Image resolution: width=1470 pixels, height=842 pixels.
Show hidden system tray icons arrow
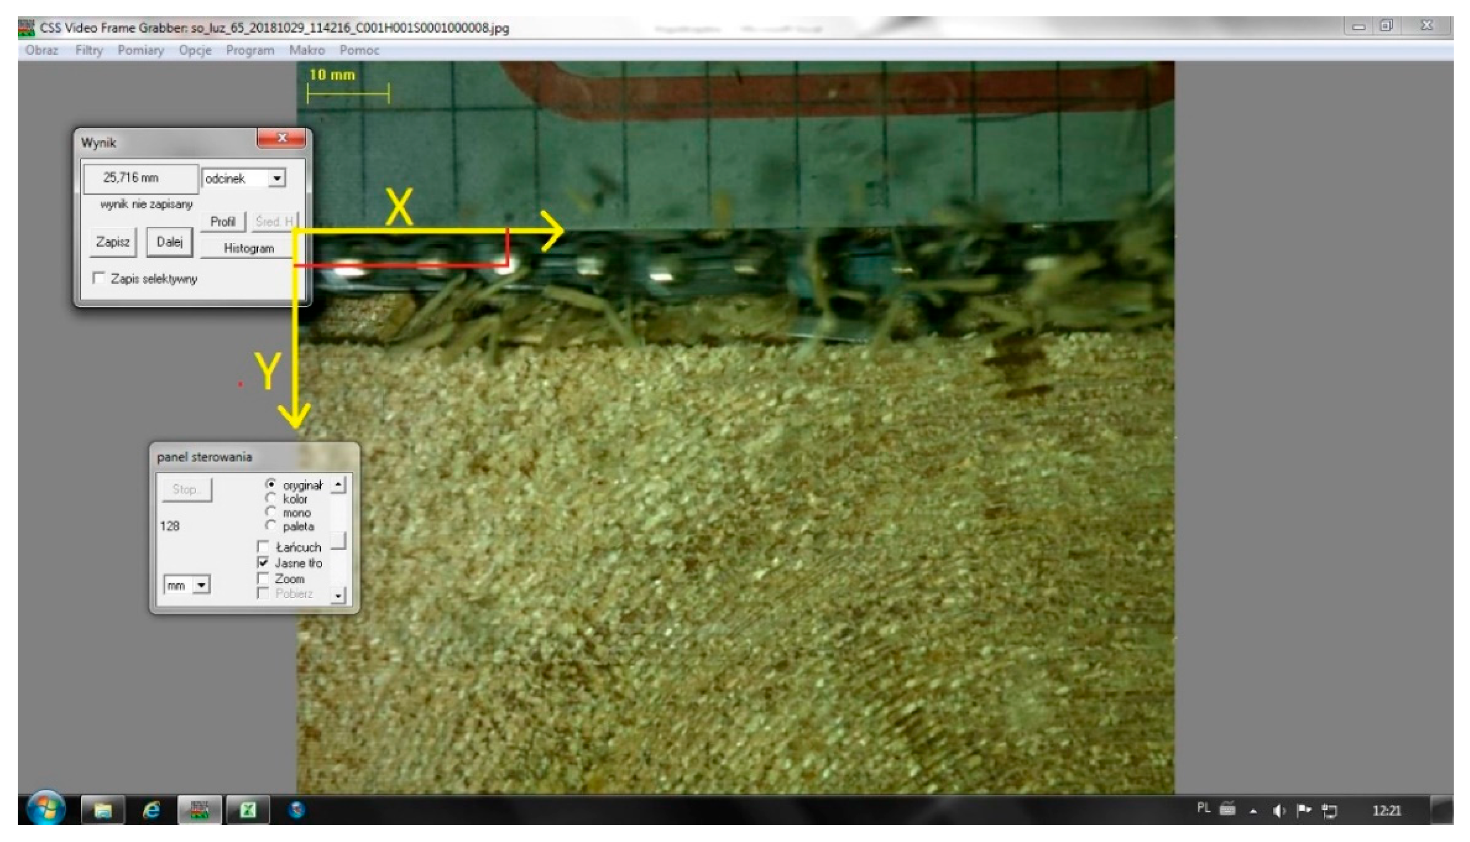coord(1253,811)
